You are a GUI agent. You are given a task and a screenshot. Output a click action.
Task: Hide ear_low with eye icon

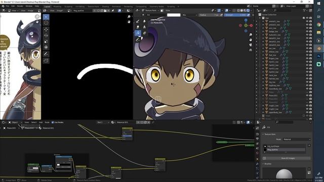click(x=307, y=49)
